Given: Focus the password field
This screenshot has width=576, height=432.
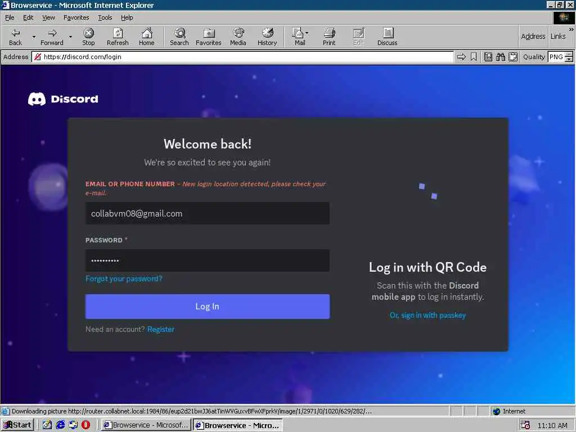Looking at the screenshot, I should pos(207,260).
